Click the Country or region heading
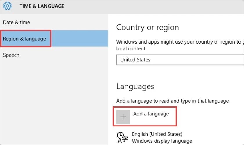The width and height of the screenshot is (244, 145). point(148,28)
